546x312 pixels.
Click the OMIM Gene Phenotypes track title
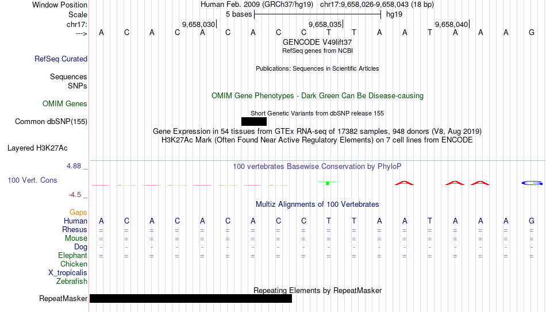click(317, 96)
